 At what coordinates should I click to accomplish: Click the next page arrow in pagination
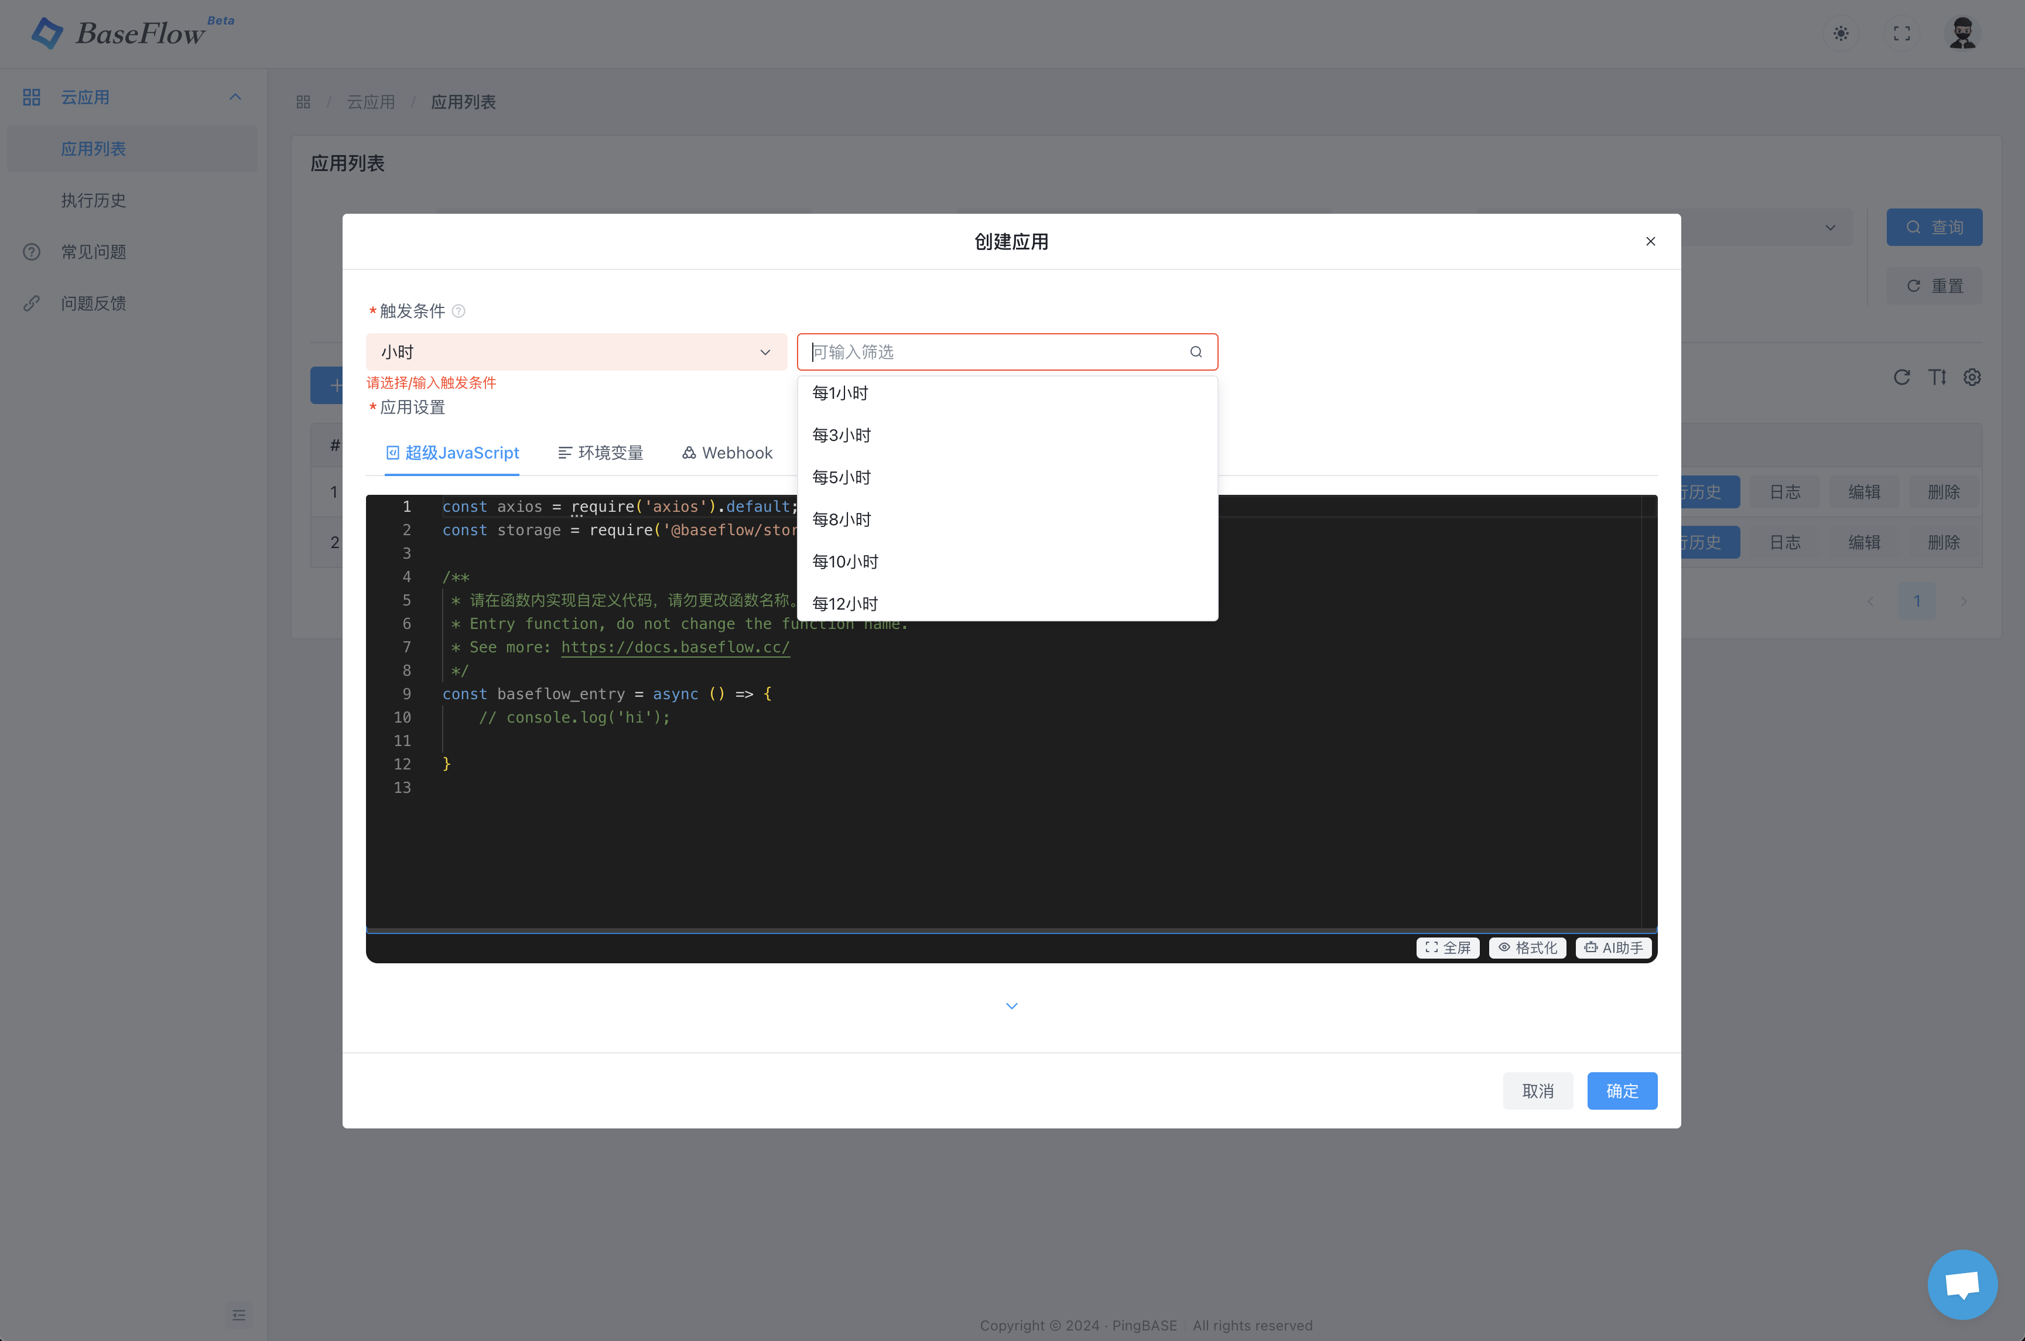1964,601
